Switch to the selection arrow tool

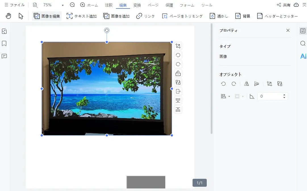pos(20,16)
